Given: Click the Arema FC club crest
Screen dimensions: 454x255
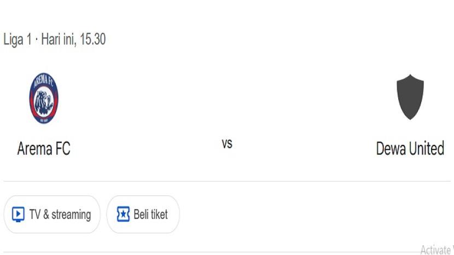Looking at the screenshot, I should click(44, 98).
